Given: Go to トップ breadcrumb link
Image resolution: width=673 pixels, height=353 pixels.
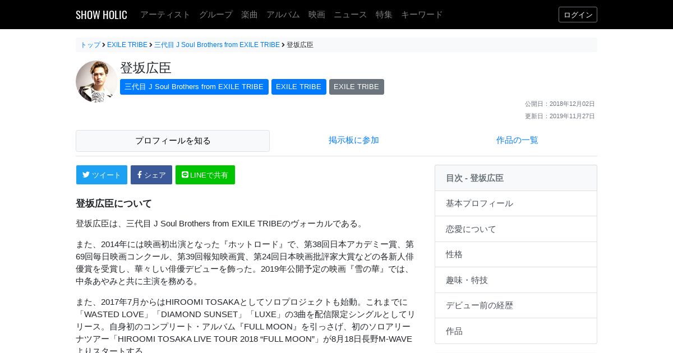Looking at the screenshot, I should point(90,45).
